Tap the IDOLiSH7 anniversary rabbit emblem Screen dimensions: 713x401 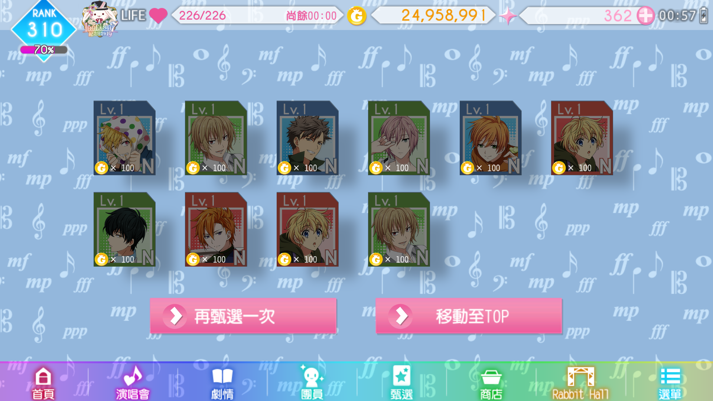pos(100,19)
